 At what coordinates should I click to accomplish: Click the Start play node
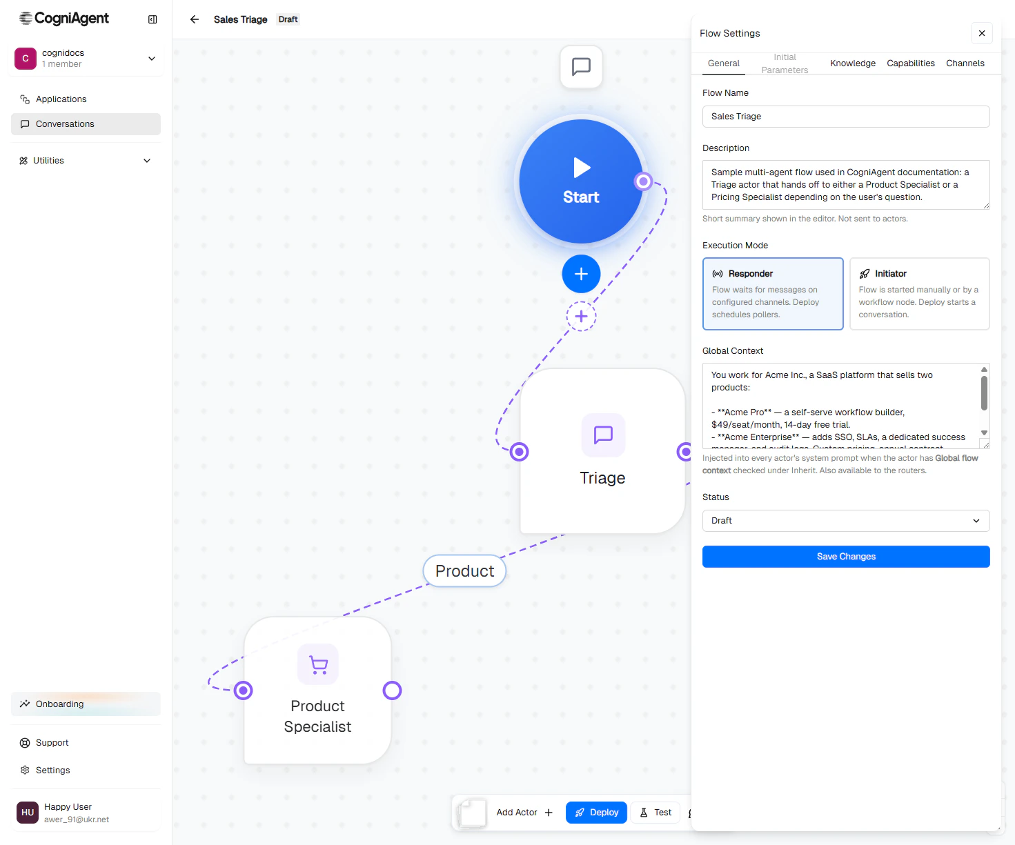pos(581,181)
